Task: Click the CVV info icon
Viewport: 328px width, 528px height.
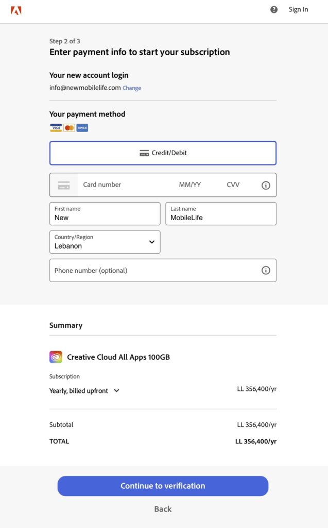Action: (x=266, y=185)
